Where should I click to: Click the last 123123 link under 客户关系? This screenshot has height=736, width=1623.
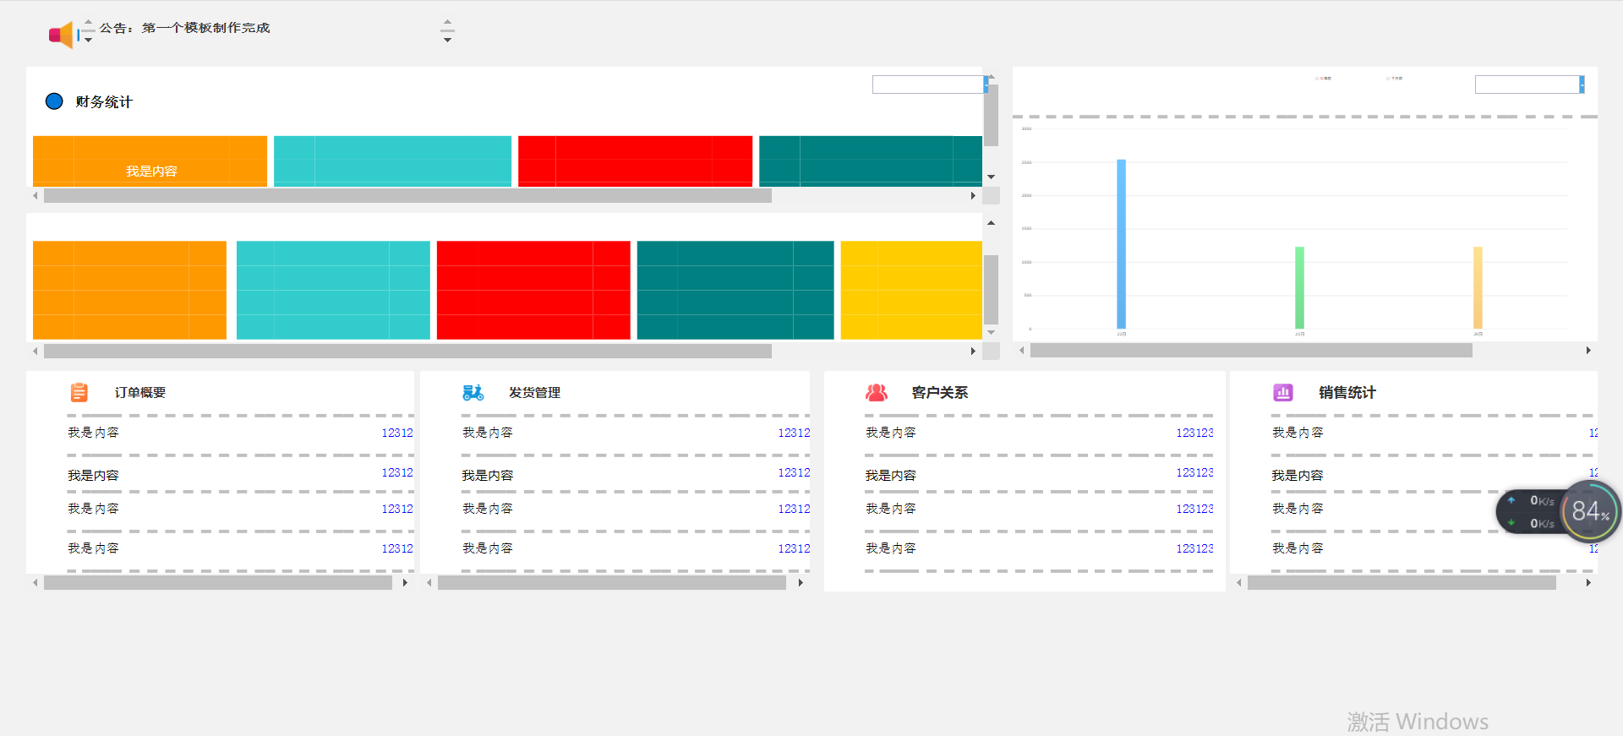click(x=1194, y=548)
